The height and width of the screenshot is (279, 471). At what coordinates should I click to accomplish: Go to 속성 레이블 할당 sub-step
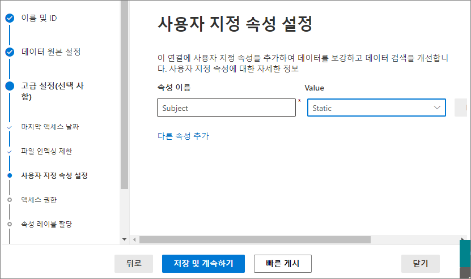click(x=46, y=224)
